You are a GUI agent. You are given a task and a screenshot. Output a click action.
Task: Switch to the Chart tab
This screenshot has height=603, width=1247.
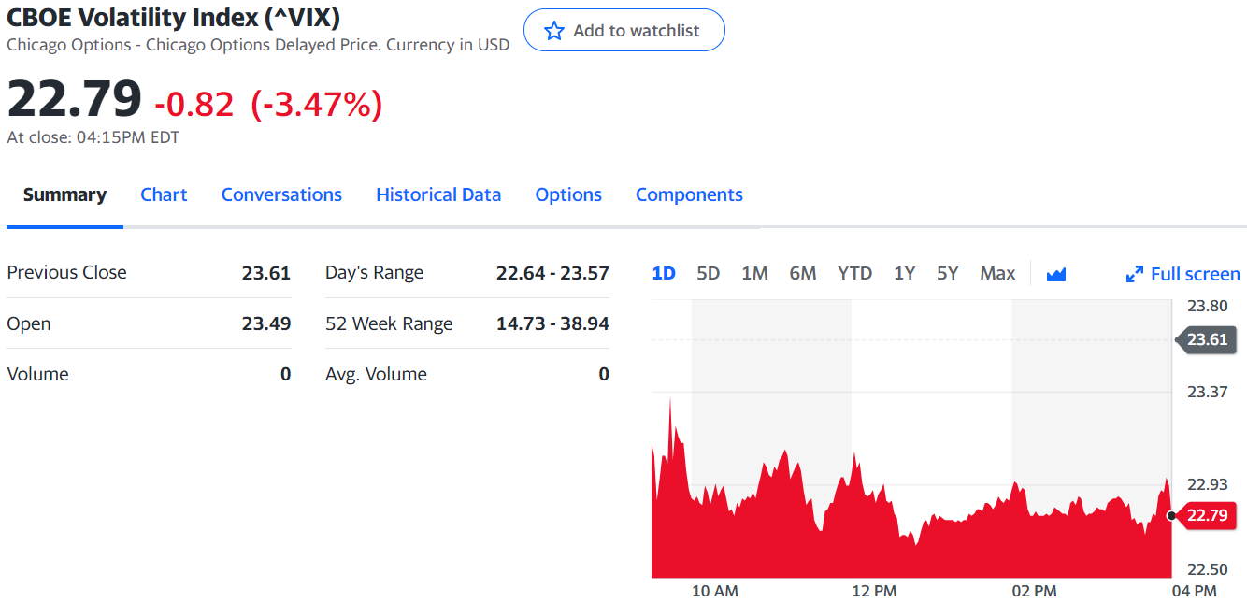pos(164,194)
